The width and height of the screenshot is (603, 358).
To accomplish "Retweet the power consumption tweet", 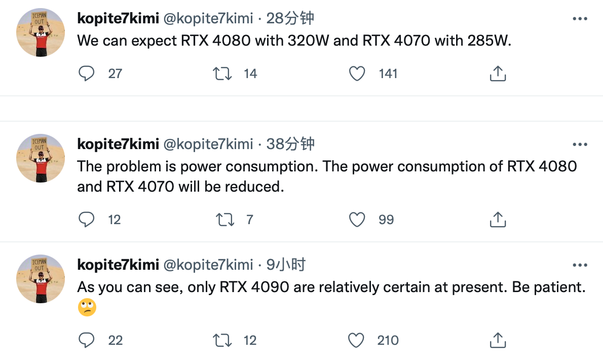I will pos(224,220).
